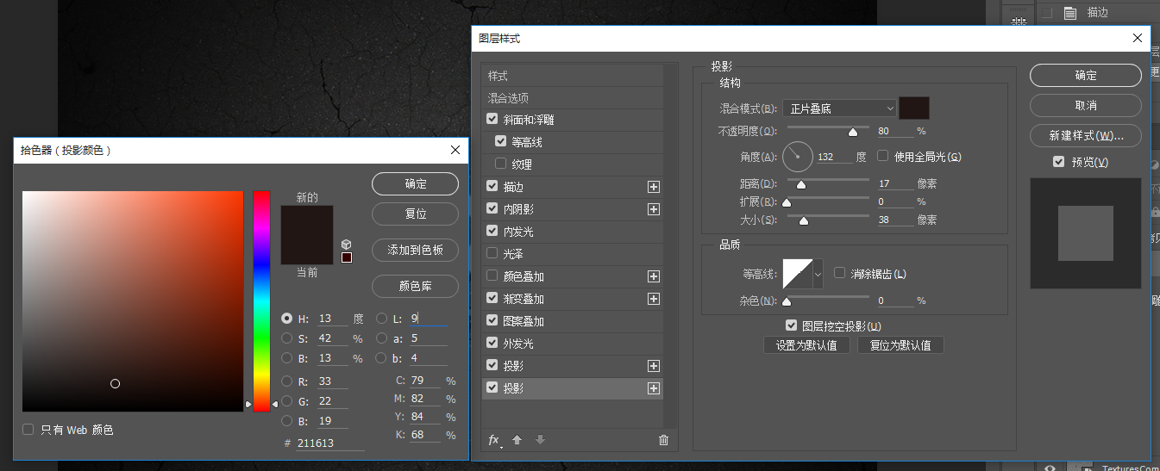Enable the 颜色叠加 effect checkbox
The height and width of the screenshot is (471, 1160).
[x=492, y=276]
